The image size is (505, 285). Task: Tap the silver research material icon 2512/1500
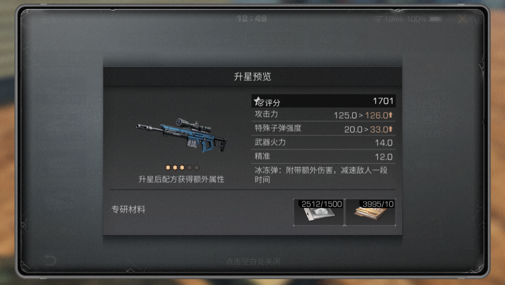(x=319, y=212)
